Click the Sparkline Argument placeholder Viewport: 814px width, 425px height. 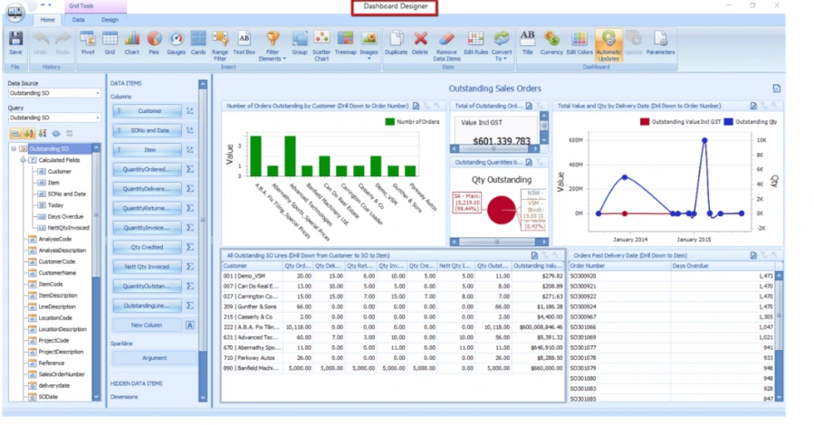[x=154, y=358]
